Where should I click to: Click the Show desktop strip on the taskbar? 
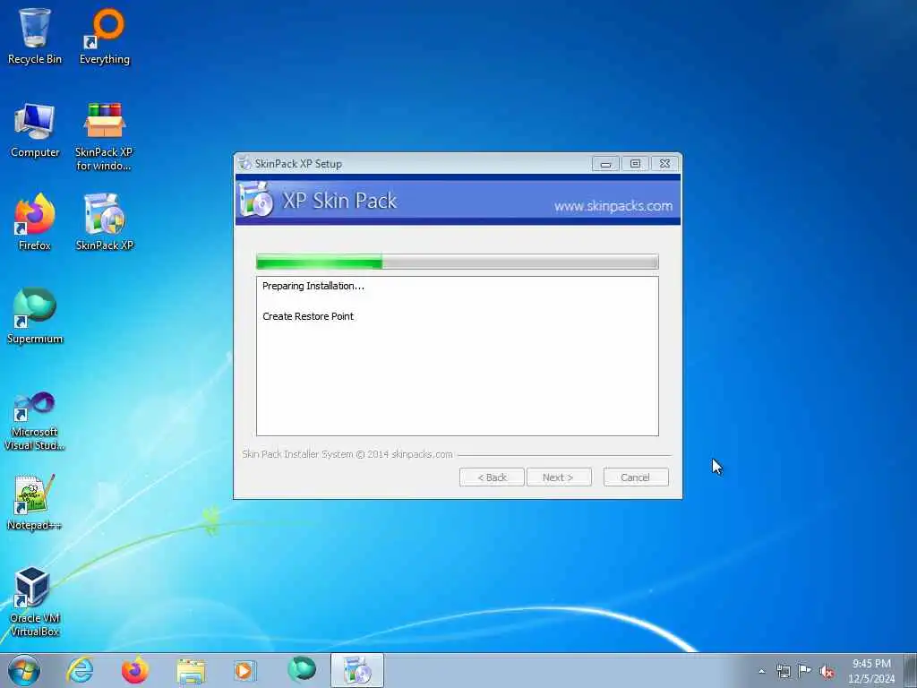pyautogui.click(x=910, y=670)
